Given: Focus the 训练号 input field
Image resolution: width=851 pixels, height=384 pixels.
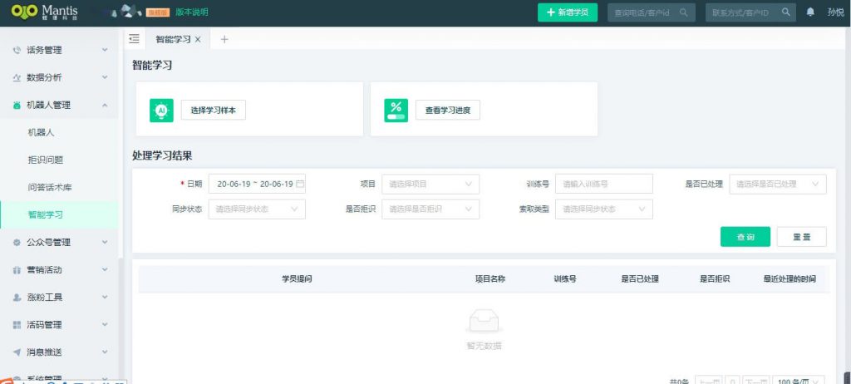Looking at the screenshot, I should (603, 185).
